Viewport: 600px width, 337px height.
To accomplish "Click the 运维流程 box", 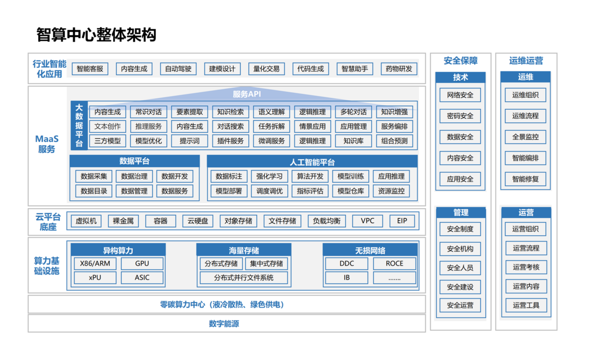I will click(525, 116).
